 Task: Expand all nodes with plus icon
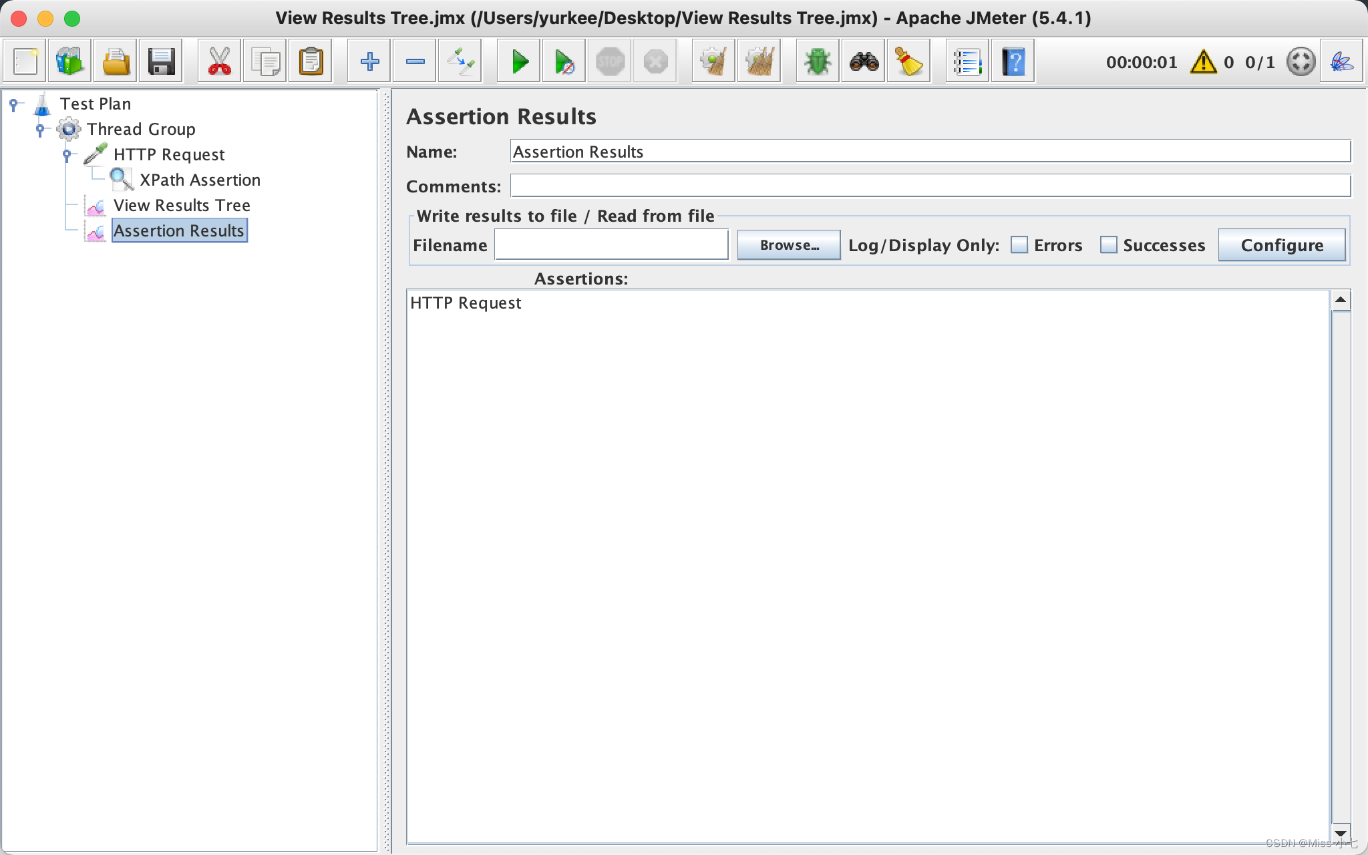click(x=369, y=61)
